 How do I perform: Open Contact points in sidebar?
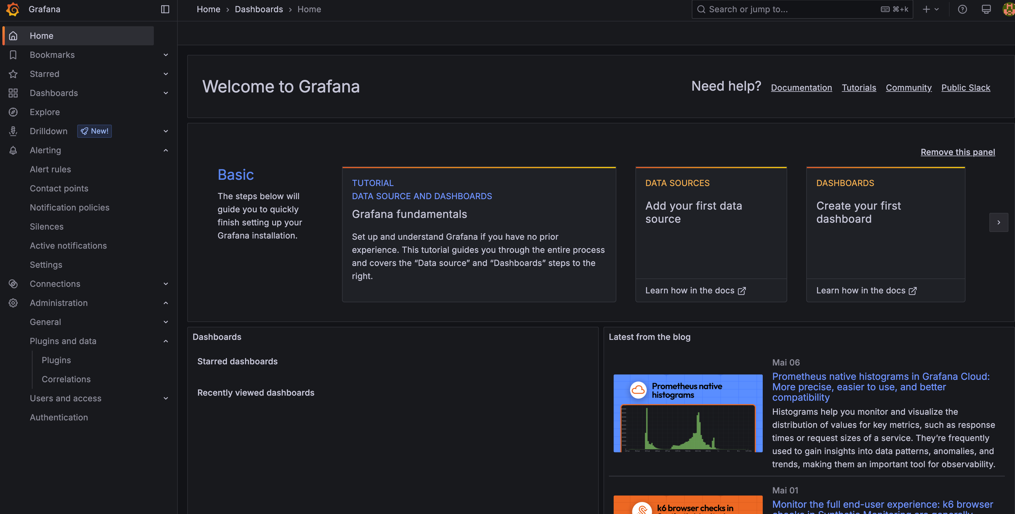pos(59,188)
